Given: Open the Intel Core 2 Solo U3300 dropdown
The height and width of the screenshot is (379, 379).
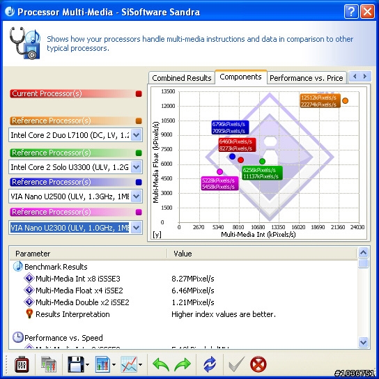Looking at the screenshot, I should (137, 167).
